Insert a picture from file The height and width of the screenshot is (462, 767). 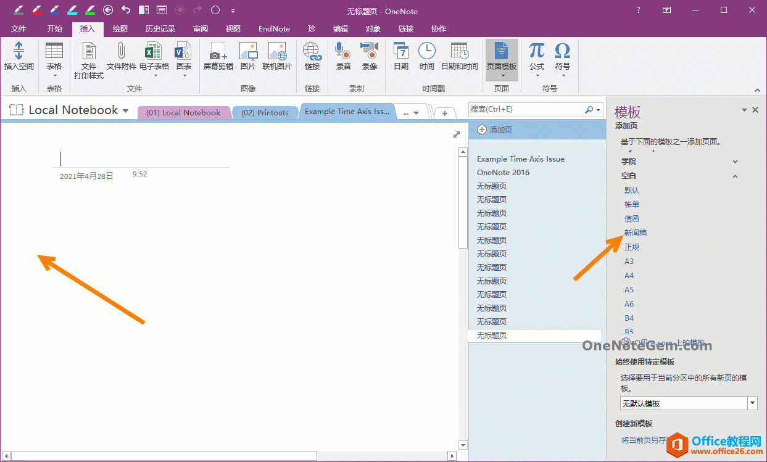(x=248, y=59)
